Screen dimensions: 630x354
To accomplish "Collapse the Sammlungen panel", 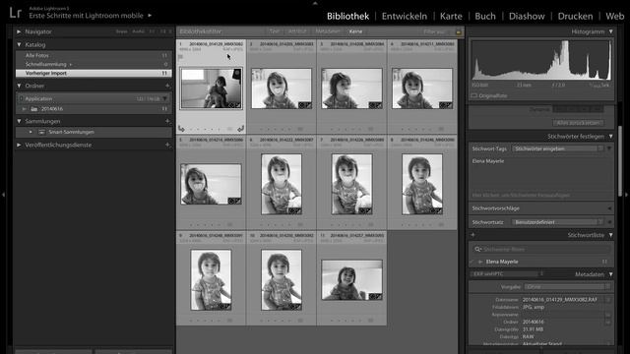I will pyautogui.click(x=19, y=121).
